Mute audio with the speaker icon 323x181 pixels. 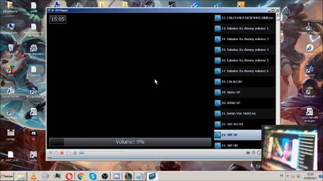coord(75,153)
